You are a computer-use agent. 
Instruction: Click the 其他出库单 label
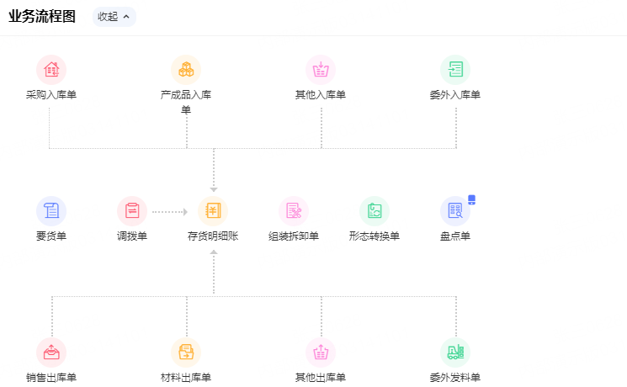click(321, 378)
